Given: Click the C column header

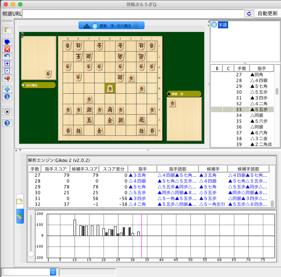Looking at the screenshot, I should (x=228, y=68).
